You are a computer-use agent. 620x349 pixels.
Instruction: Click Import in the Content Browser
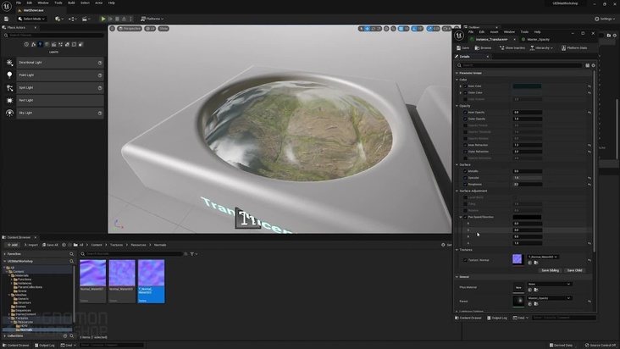point(32,245)
